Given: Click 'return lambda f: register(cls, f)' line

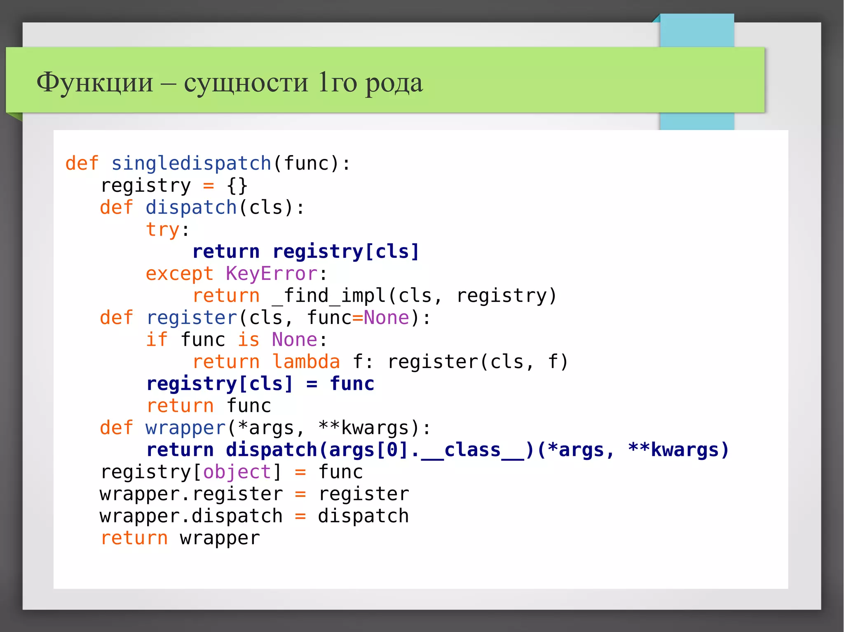Looking at the screenshot, I should point(380,362).
